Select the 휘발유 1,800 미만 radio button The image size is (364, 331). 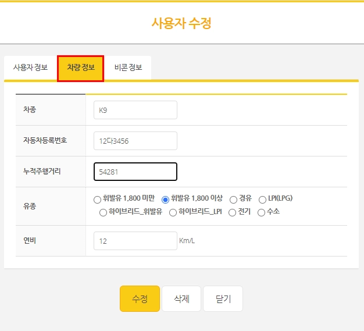point(97,200)
